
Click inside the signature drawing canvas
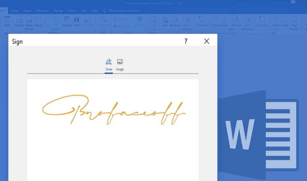point(113,145)
